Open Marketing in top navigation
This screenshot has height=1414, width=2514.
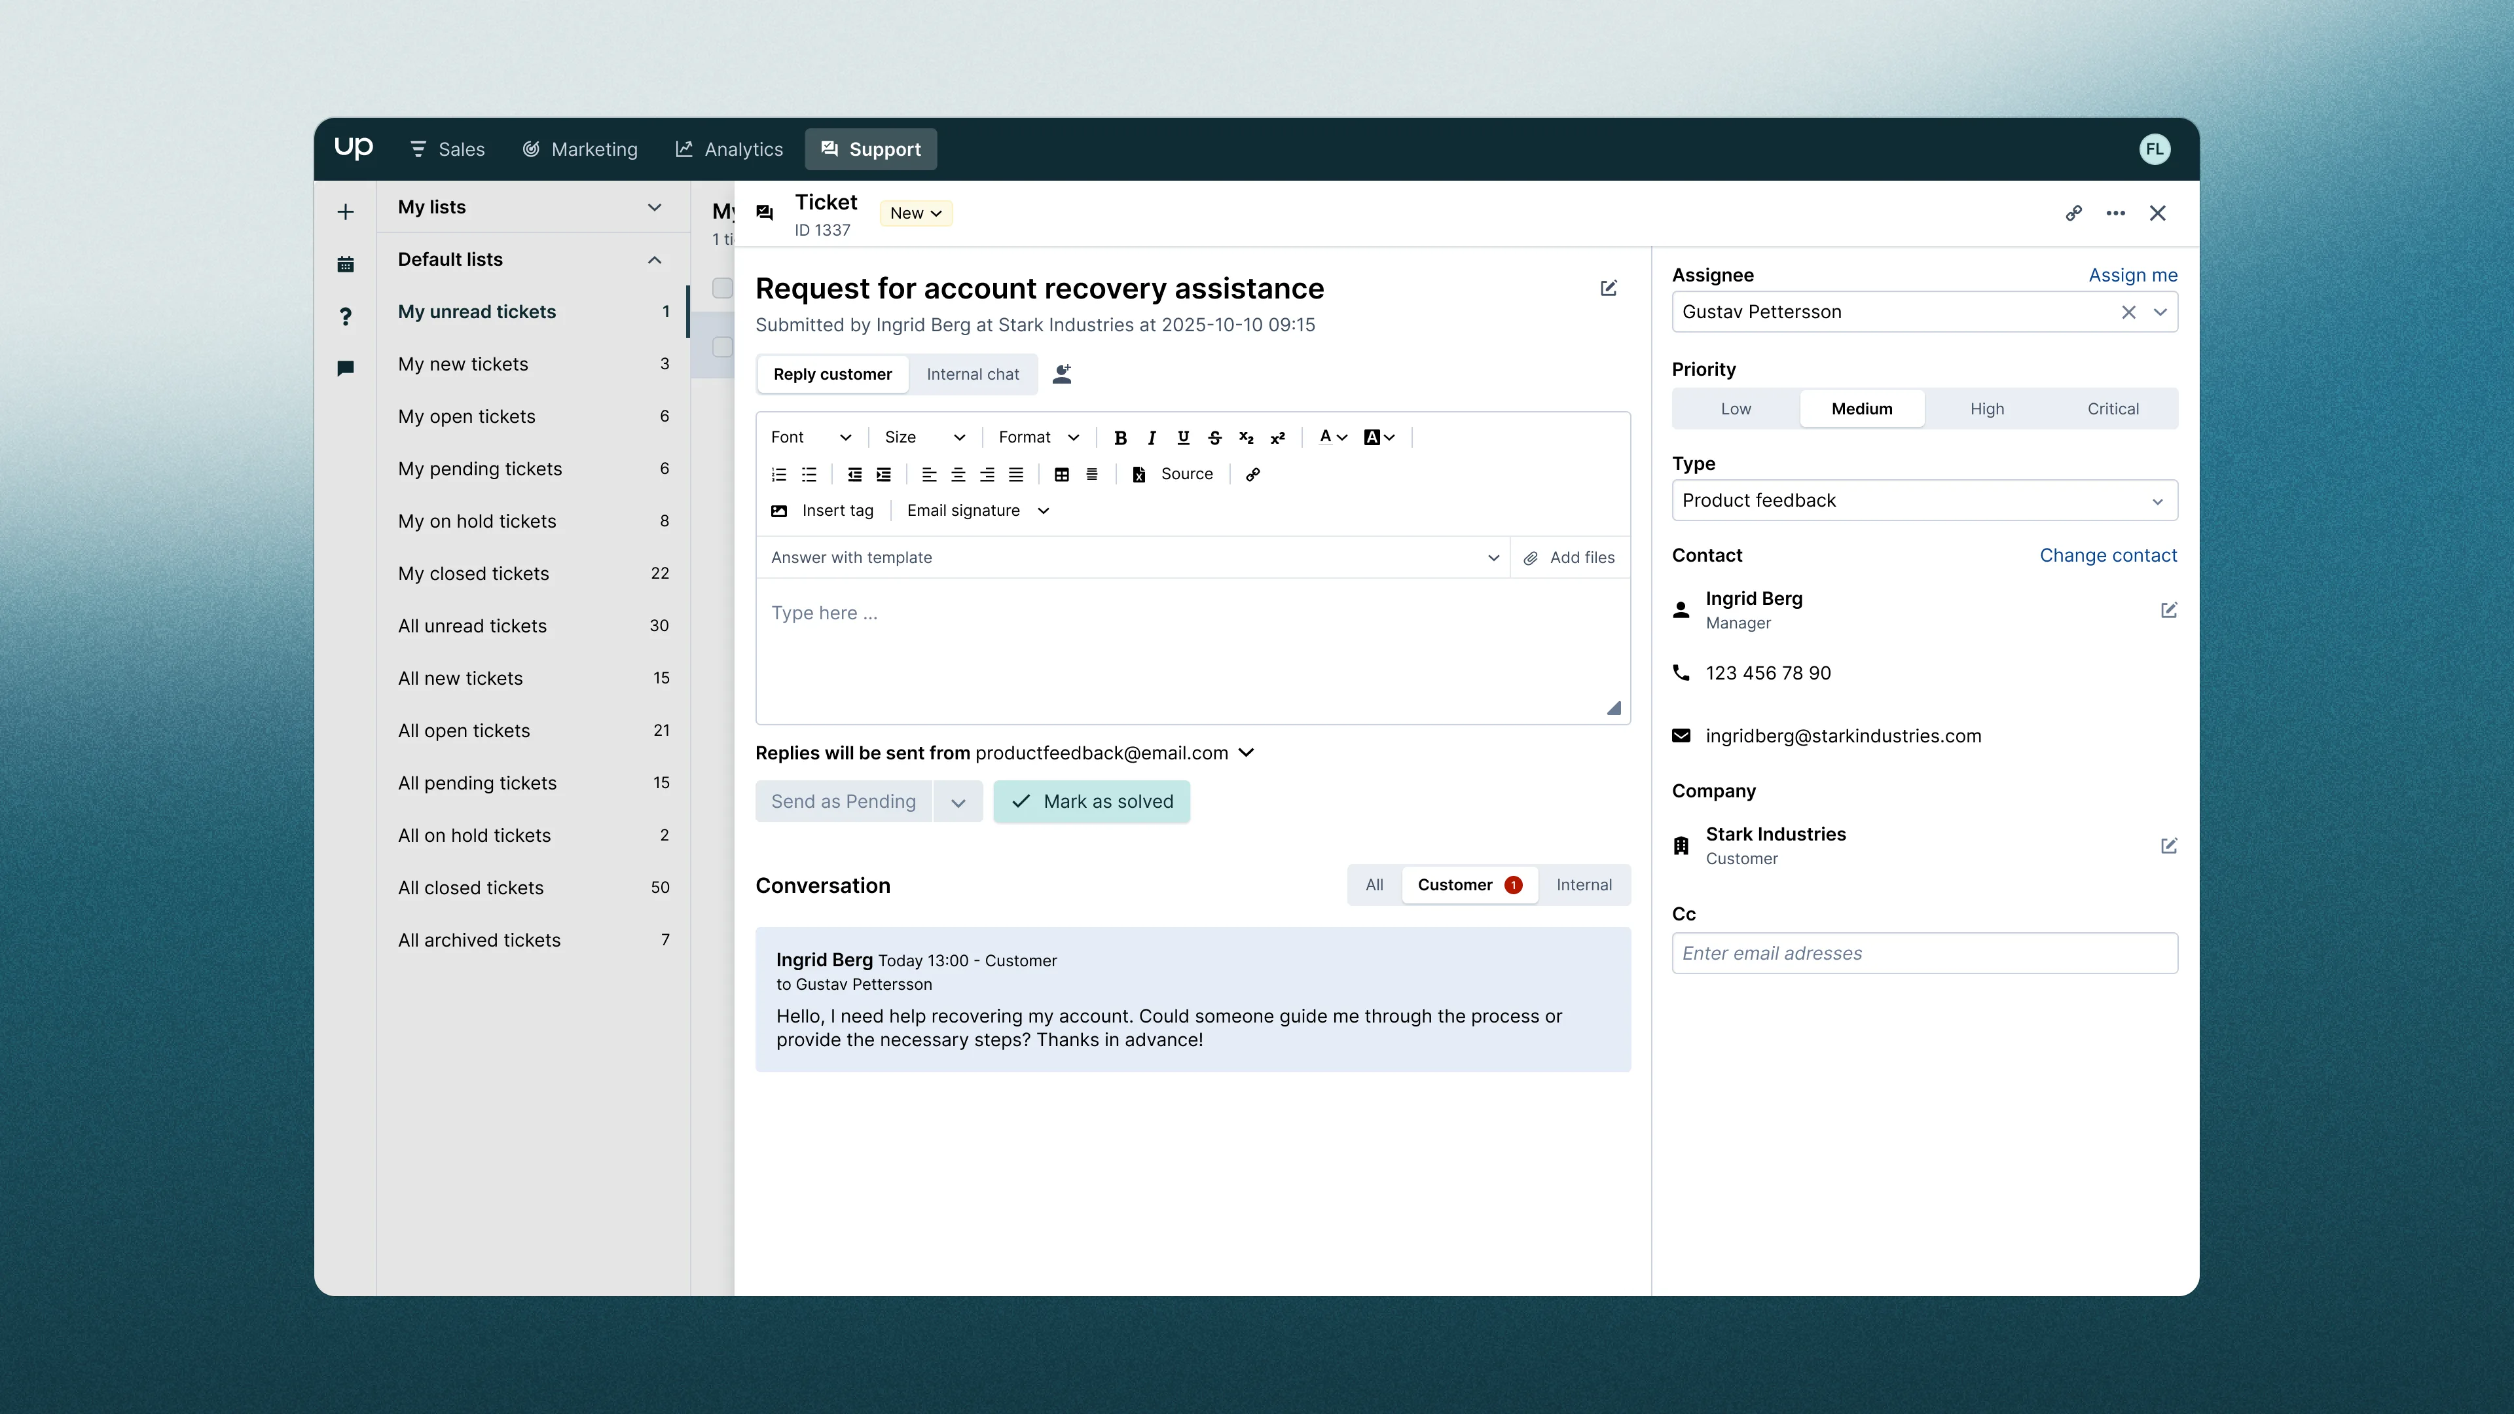pos(579,149)
